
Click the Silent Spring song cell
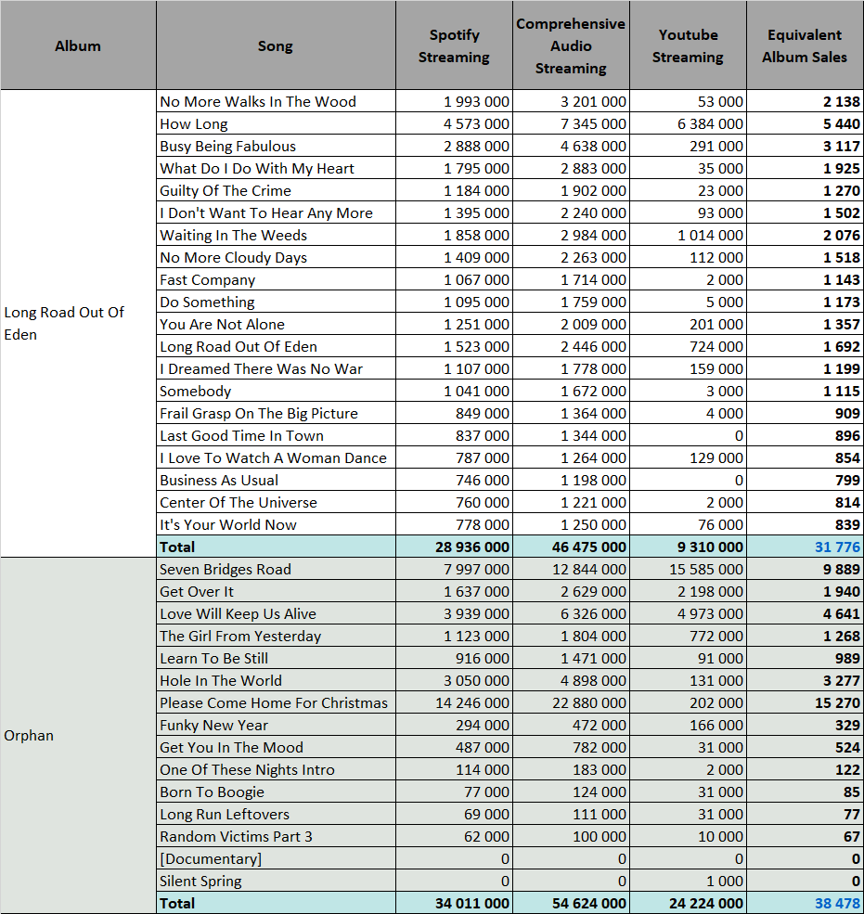276,881
